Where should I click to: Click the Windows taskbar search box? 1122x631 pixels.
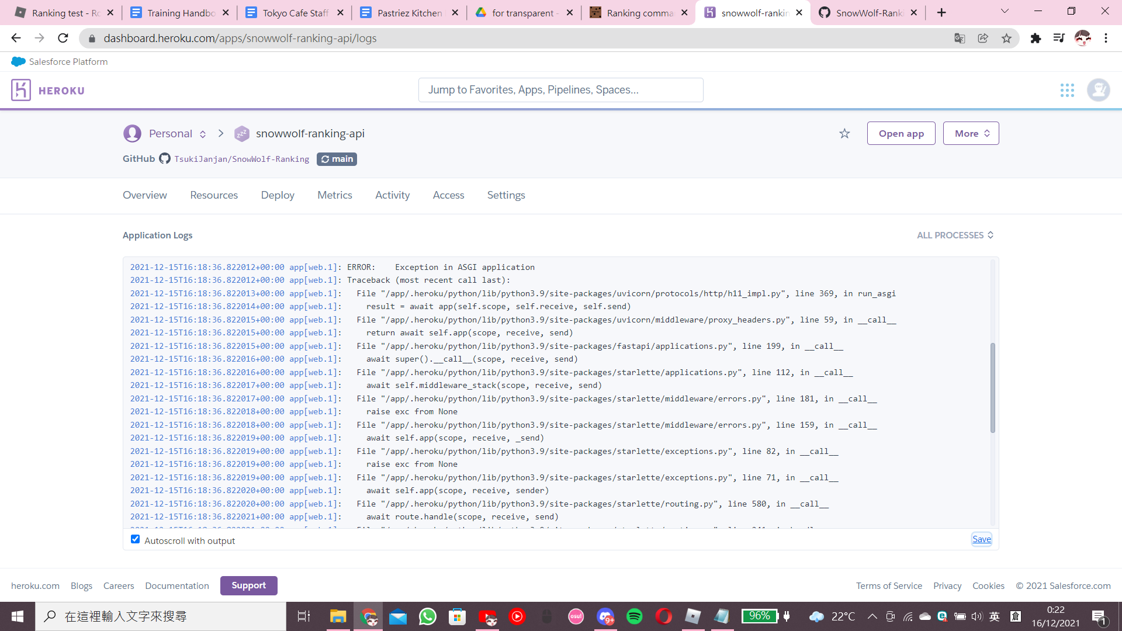point(161,616)
